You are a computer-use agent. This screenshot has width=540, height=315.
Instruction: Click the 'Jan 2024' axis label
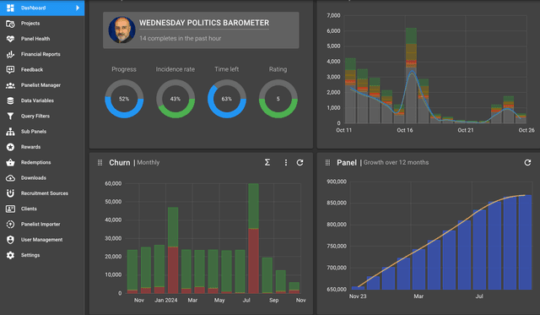[165, 300]
